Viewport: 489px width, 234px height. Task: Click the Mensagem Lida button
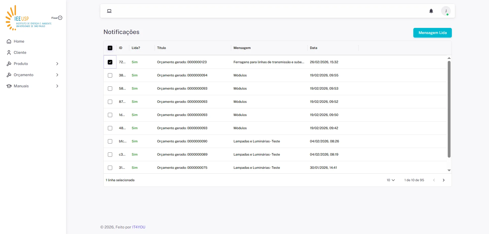432,33
